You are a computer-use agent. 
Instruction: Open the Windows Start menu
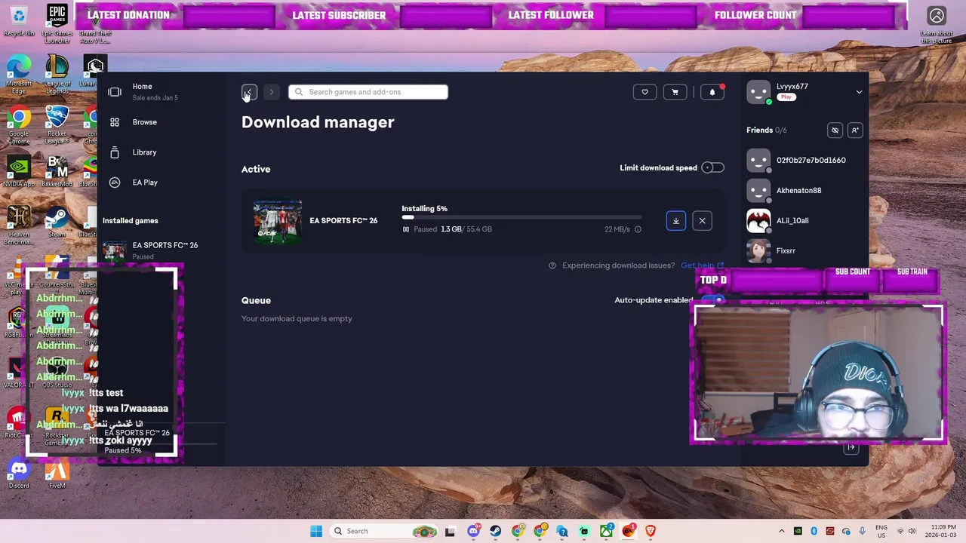(x=316, y=531)
